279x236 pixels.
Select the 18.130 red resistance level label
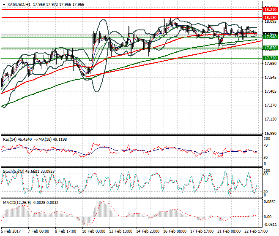[x=270, y=18]
